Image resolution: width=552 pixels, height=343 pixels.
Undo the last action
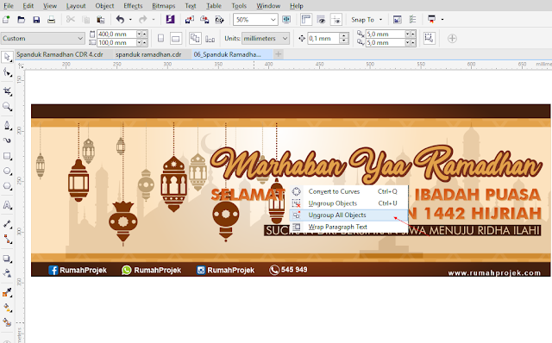point(120,20)
